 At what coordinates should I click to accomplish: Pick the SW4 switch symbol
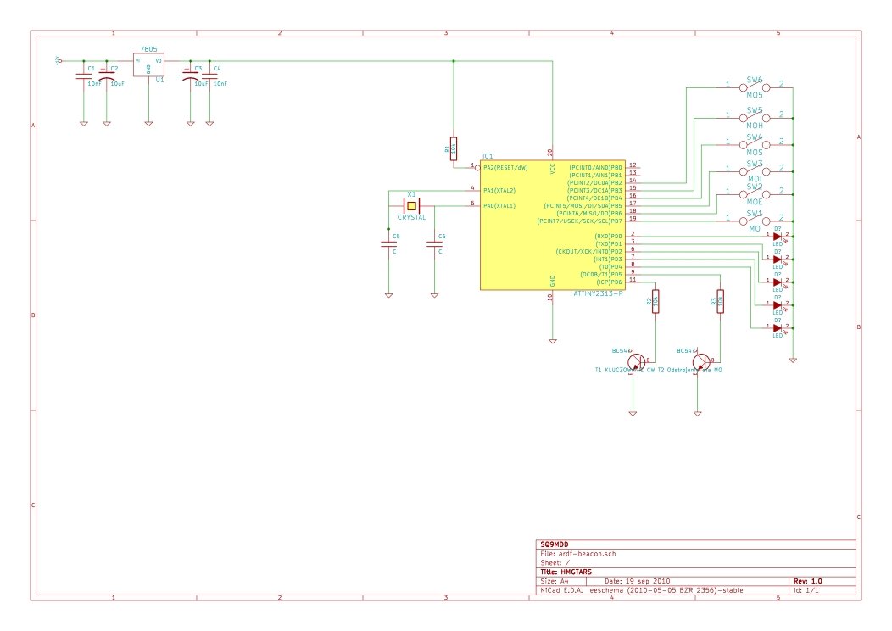[754, 142]
